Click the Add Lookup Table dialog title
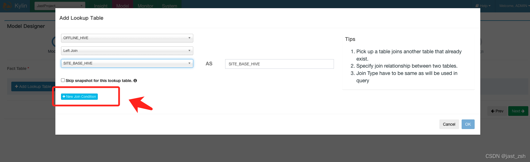Screen dimensions: 530x162 81,18
